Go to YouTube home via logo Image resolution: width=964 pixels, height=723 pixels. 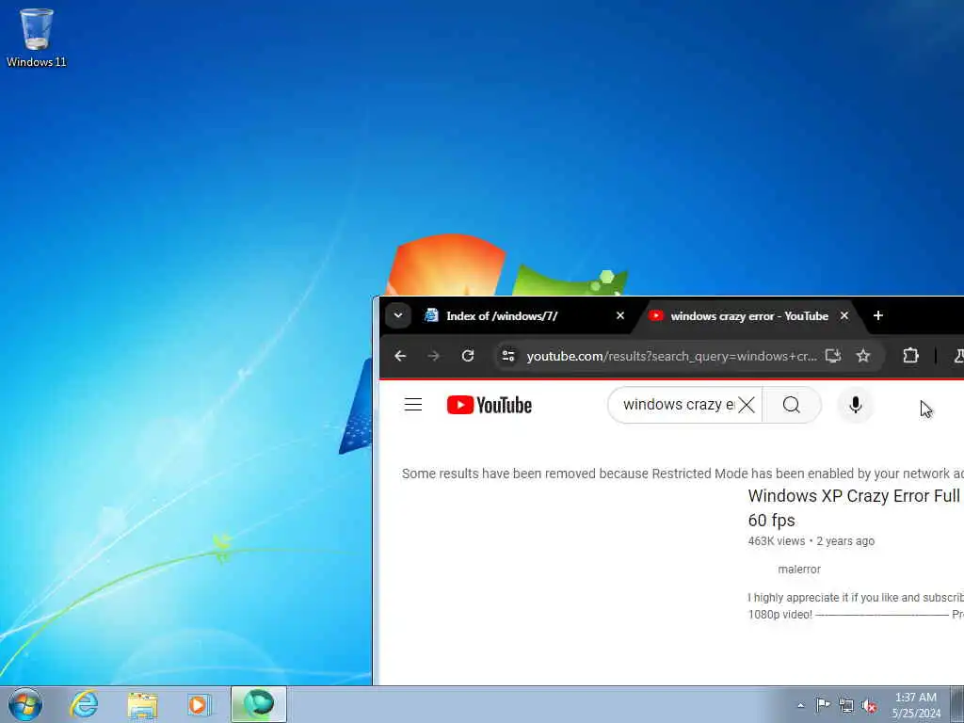pos(490,405)
